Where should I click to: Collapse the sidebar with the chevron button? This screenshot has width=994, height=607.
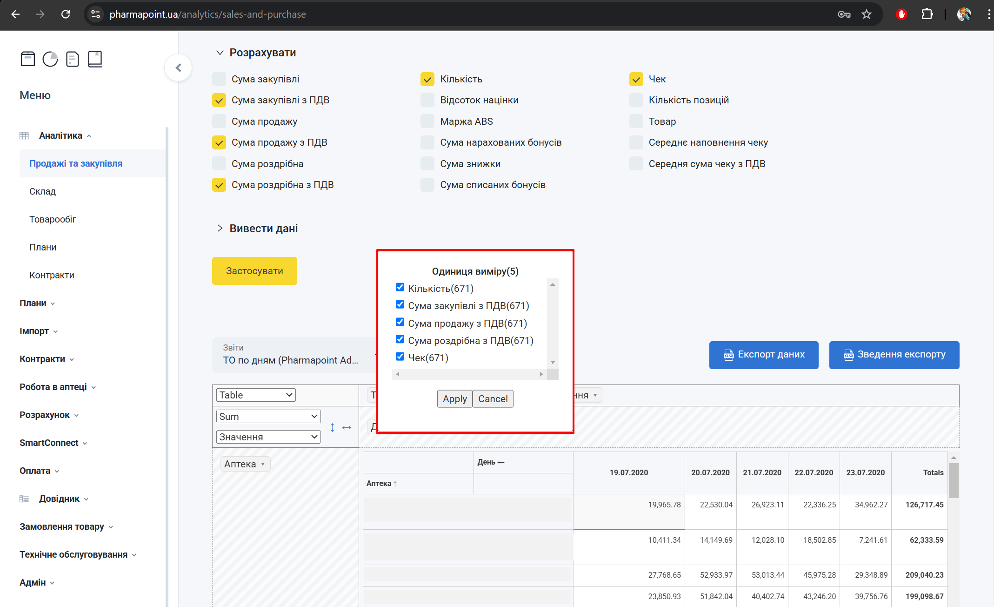(178, 68)
